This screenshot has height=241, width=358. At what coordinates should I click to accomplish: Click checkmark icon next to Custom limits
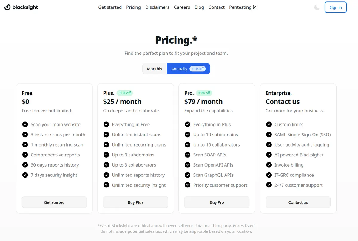click(x=269, y=124)
